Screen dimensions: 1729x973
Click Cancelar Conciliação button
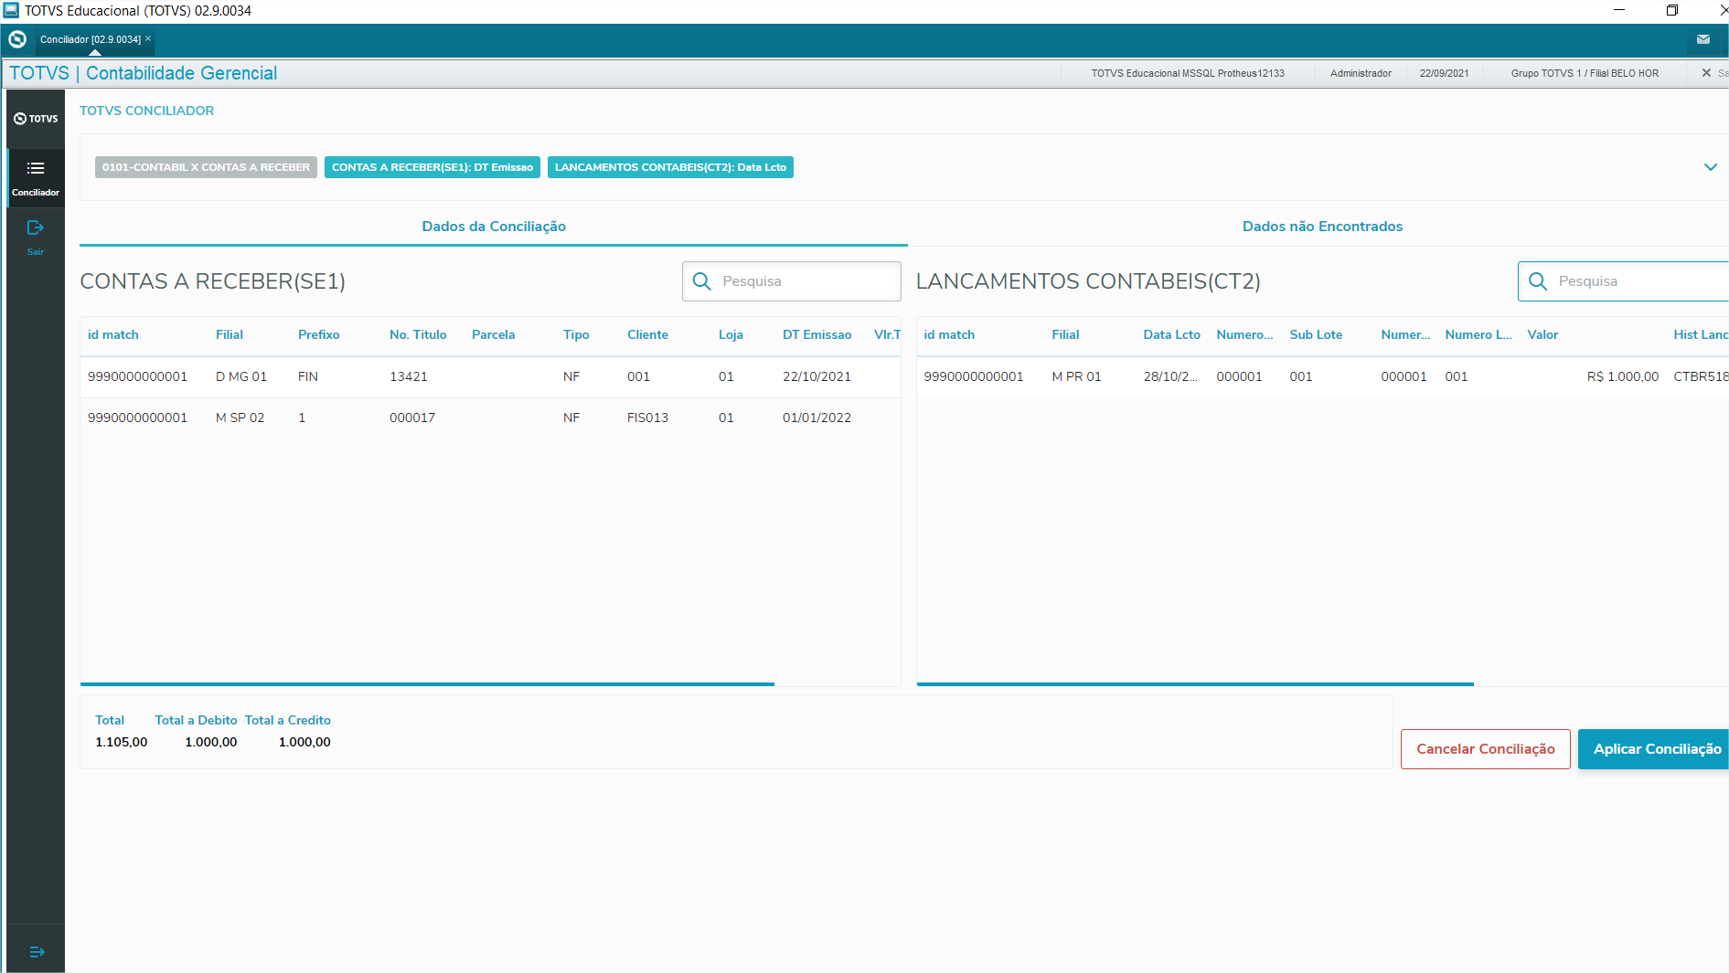click(x=1486, y=749)
